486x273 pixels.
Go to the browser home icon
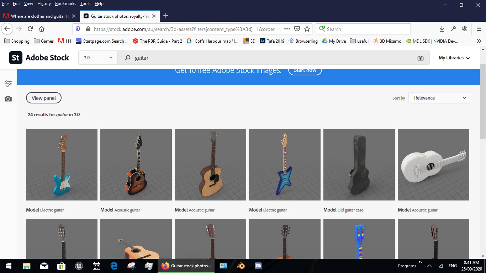(42, 29)
